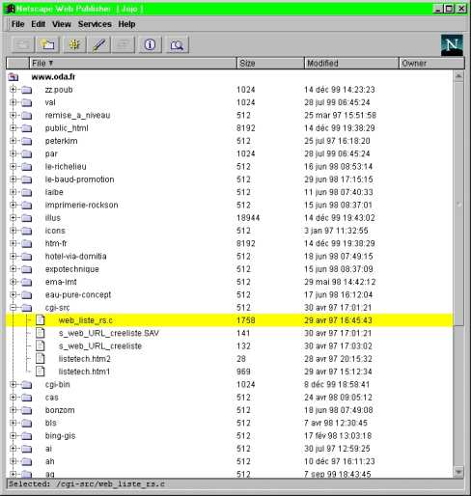Click the s_web_URL_creeliste file icon
471x496 pixels.
click(x=41, y=345)
